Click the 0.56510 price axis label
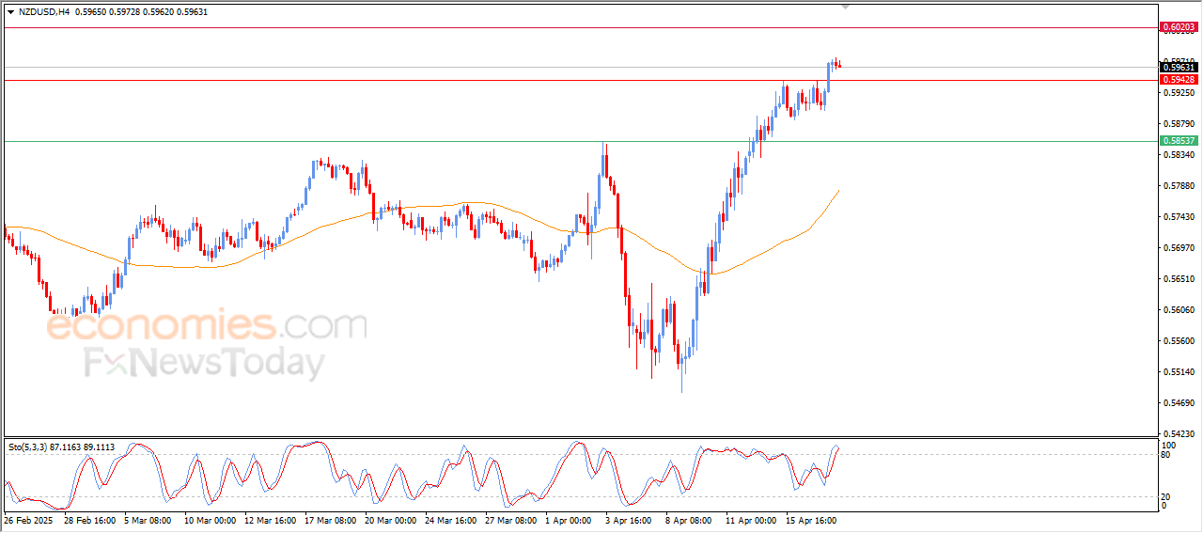 1179,279
